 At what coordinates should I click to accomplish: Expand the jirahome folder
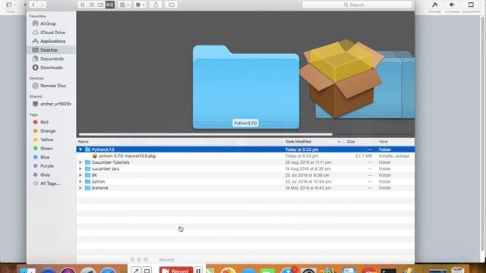point(80,188)
